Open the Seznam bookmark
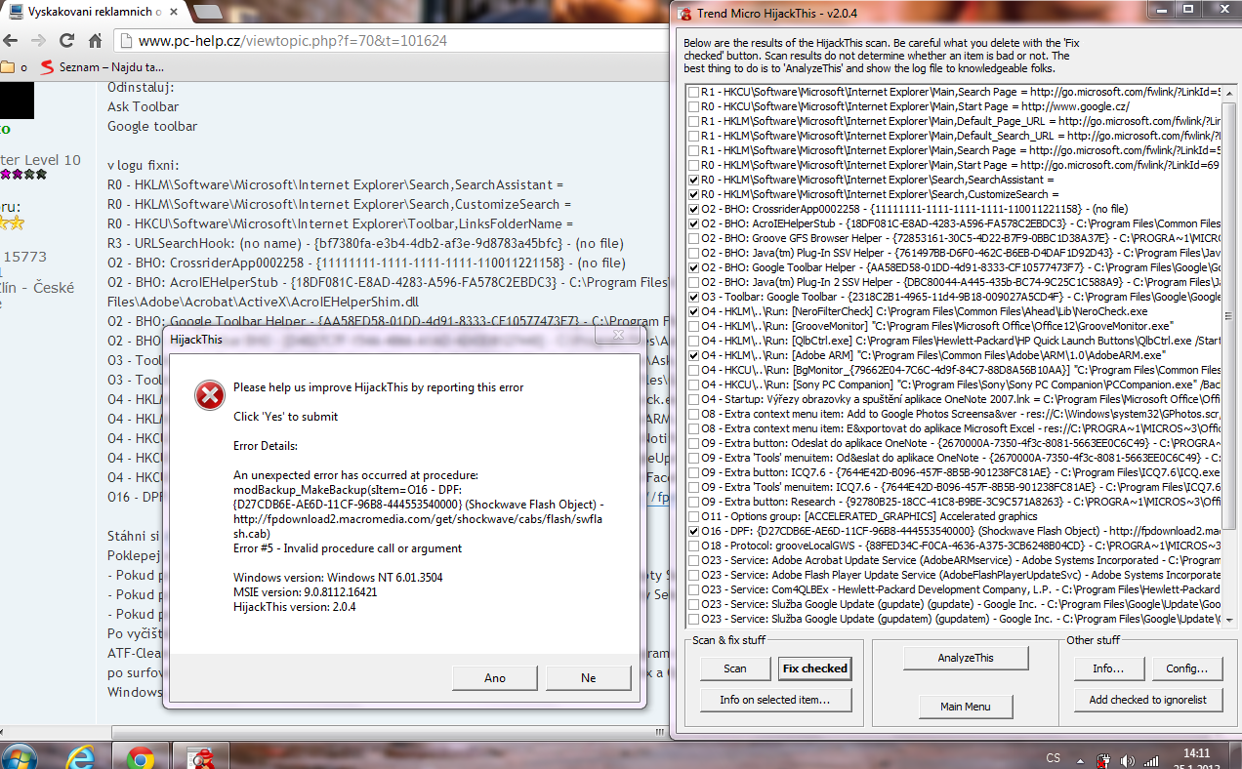1242x769 pixels. point(103,67)
